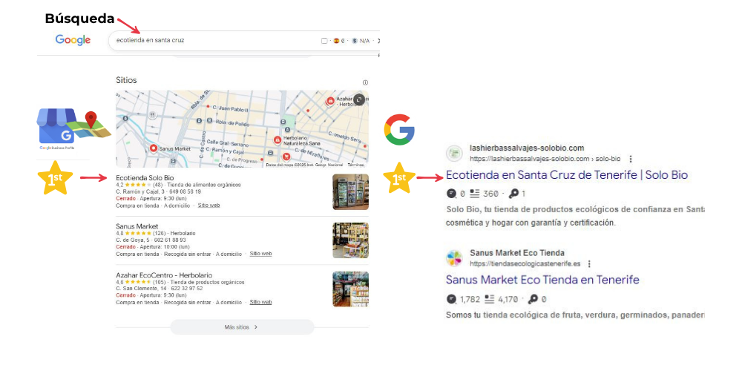Screen dimensions: 742x371
Task: Click the lashierbassalvajes-solobio.com favicon
Action: tap(454, 153)
